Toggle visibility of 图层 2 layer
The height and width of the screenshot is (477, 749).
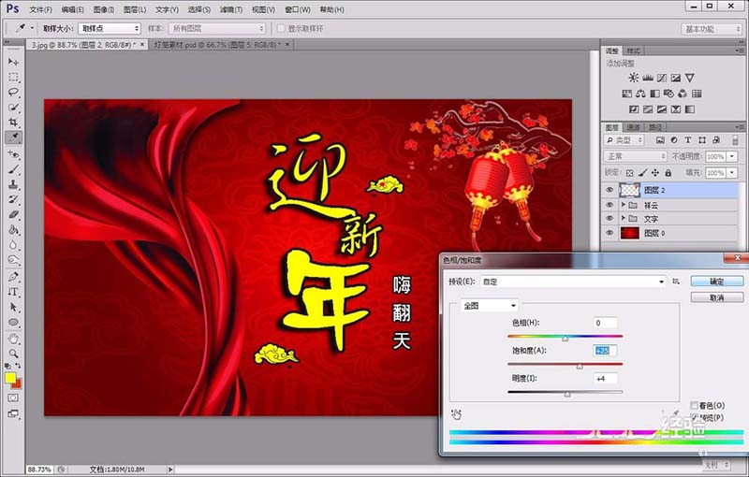609,190
